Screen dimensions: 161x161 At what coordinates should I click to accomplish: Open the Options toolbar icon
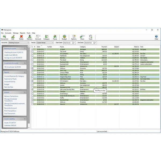point(74,37)
